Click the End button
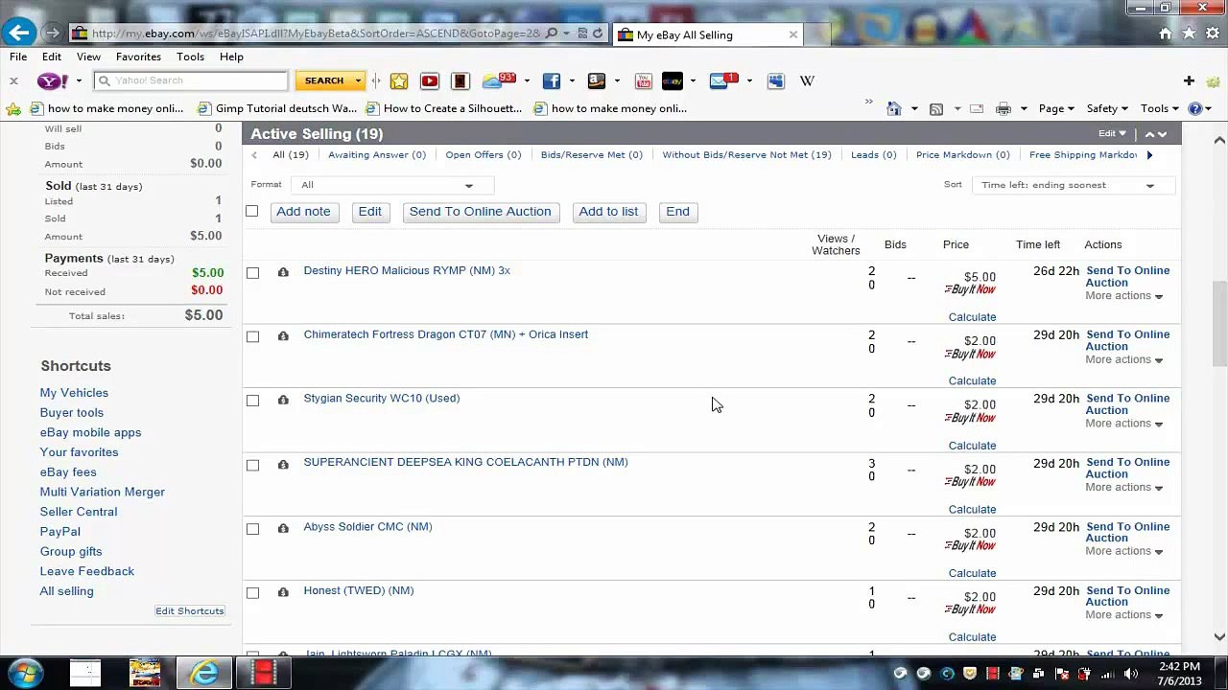Viewport: 1228px width, 690px height. tap(677, 212)
